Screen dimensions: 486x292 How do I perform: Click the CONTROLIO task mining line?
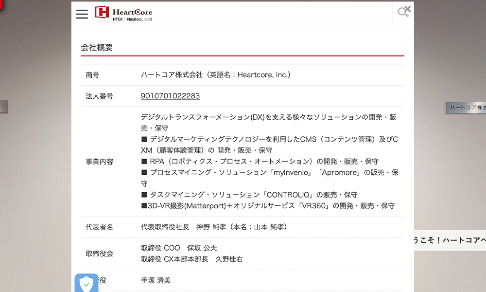[249, 195]
